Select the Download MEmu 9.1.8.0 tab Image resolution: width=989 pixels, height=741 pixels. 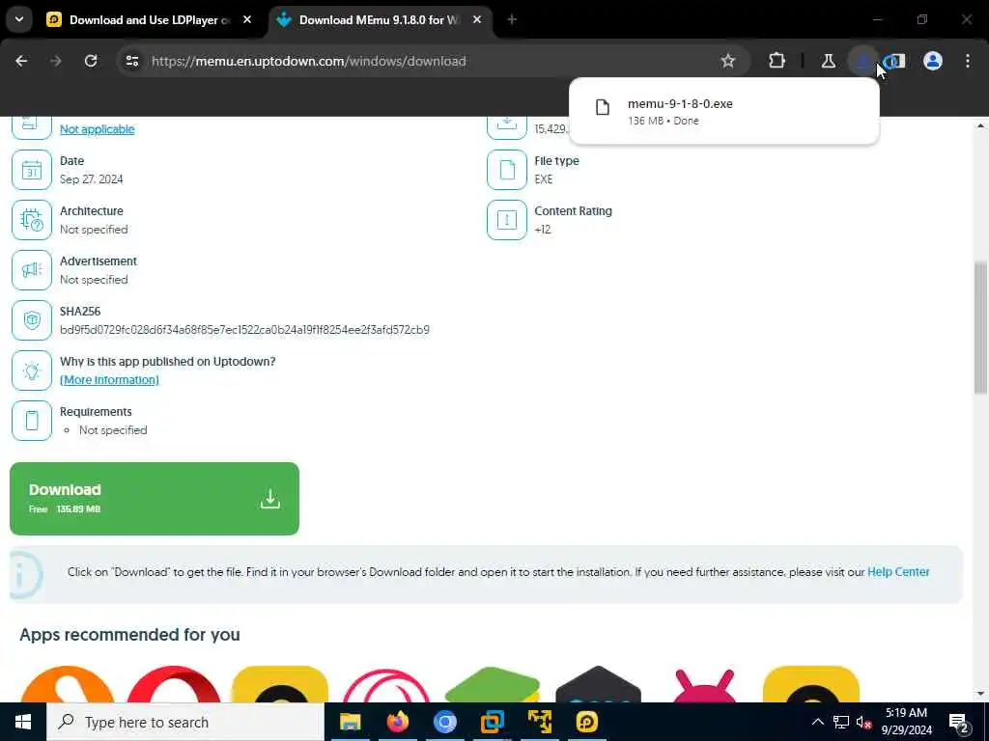[x=379, y=20]
